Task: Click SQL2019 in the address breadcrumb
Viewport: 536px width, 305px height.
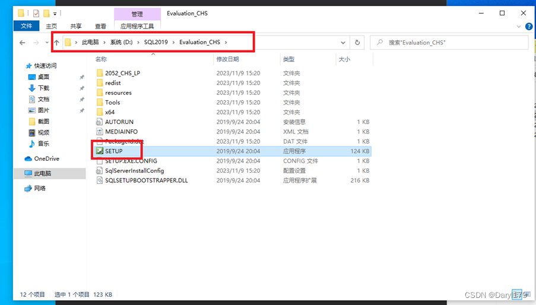Action: 156,42
